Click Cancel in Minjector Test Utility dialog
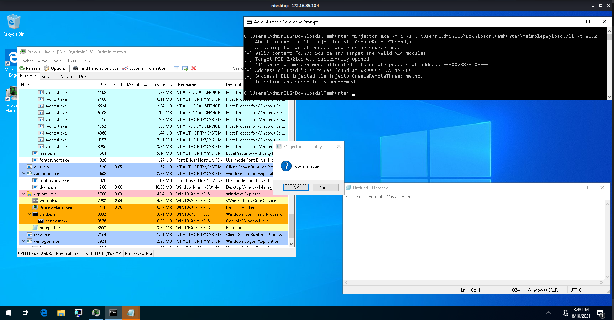This screenshot has width=614, height=320. click(x=325, y=188)
